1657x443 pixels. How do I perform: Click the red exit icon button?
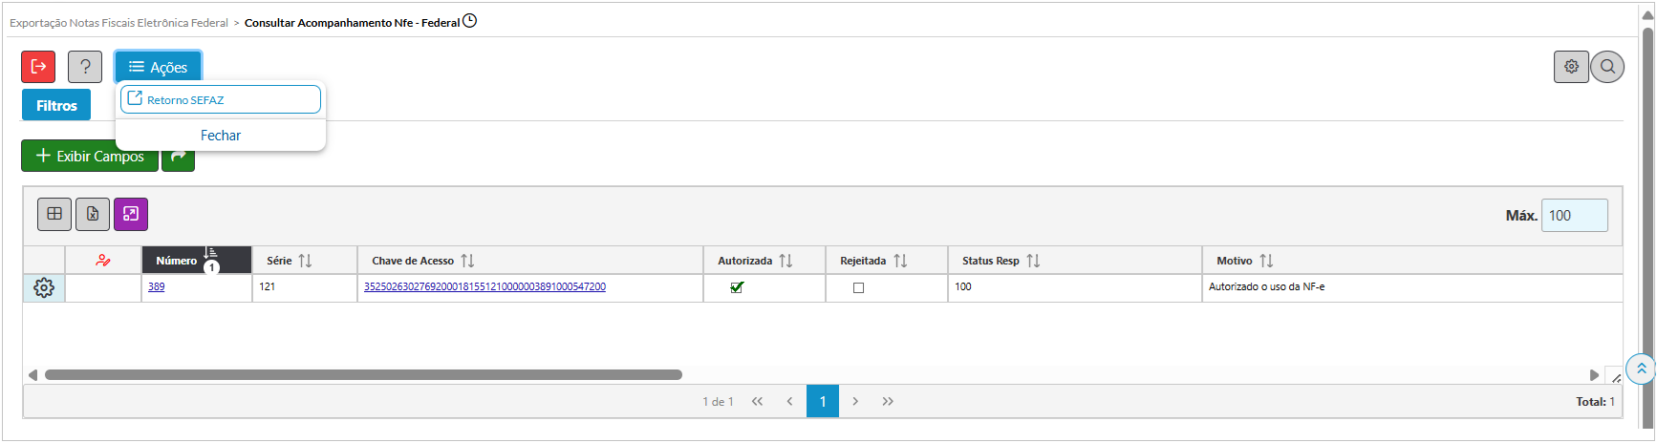coord(38,67)
